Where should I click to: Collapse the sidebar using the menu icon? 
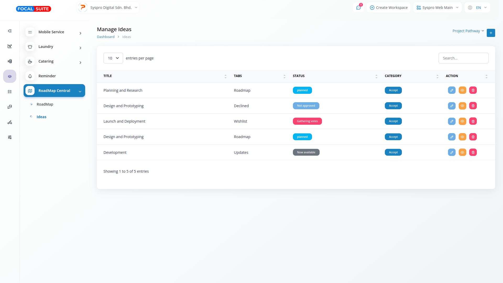(x=10, y=31)
